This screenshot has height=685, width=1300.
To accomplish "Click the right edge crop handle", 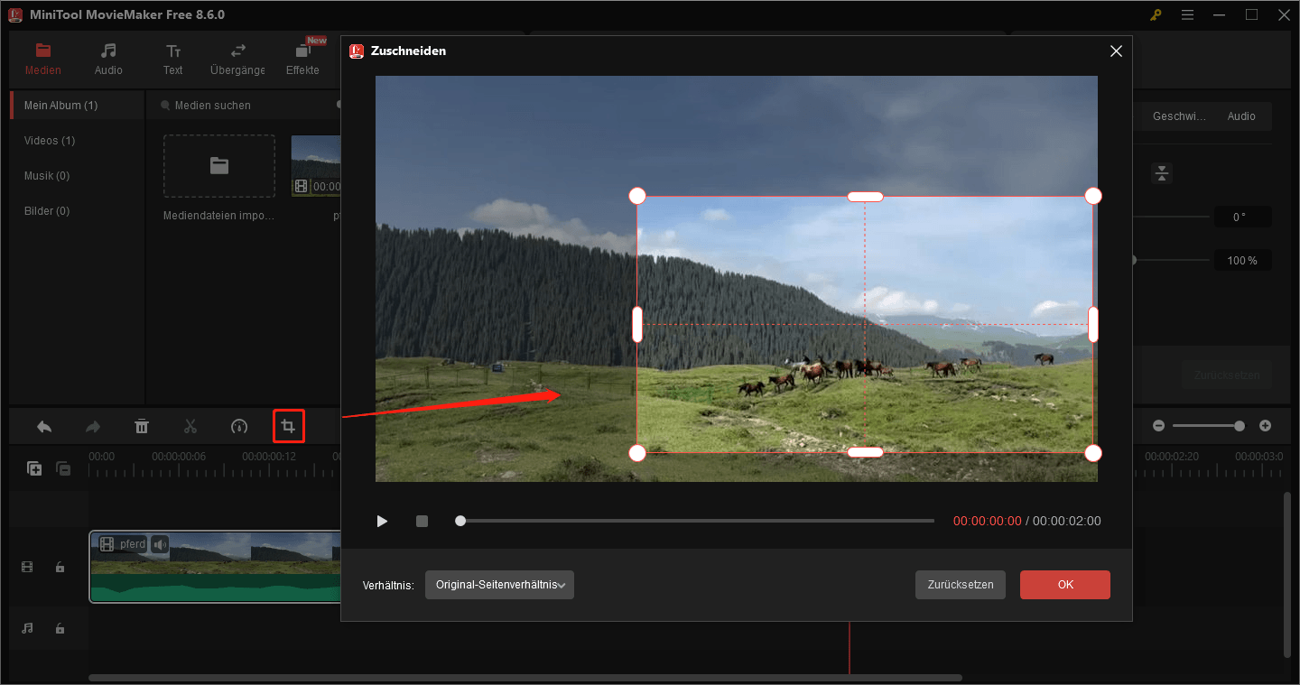I will click(x=1093, y=324).
